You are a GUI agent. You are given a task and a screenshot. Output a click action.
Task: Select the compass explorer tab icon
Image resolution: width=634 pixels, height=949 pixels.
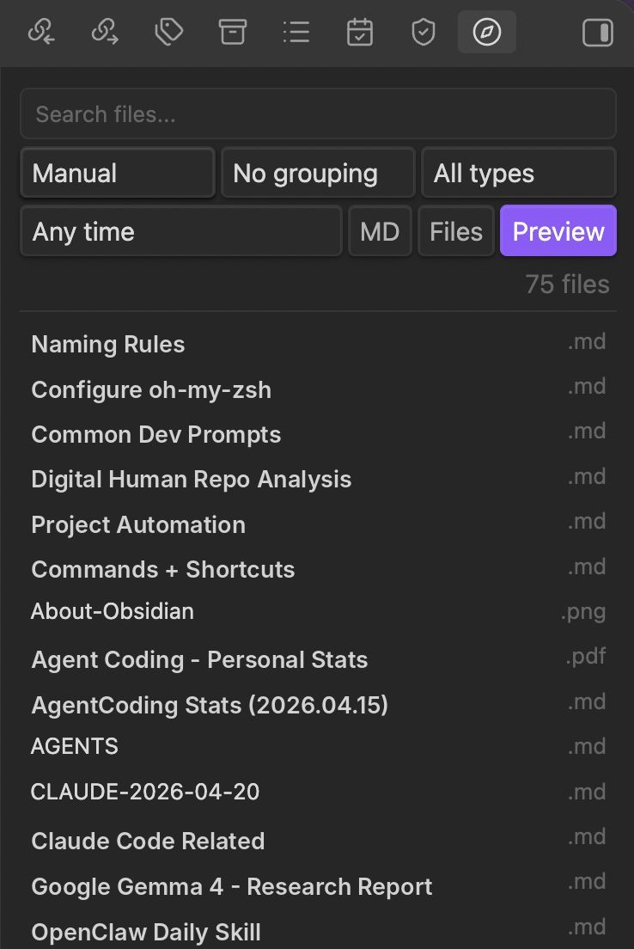[487, 32]
